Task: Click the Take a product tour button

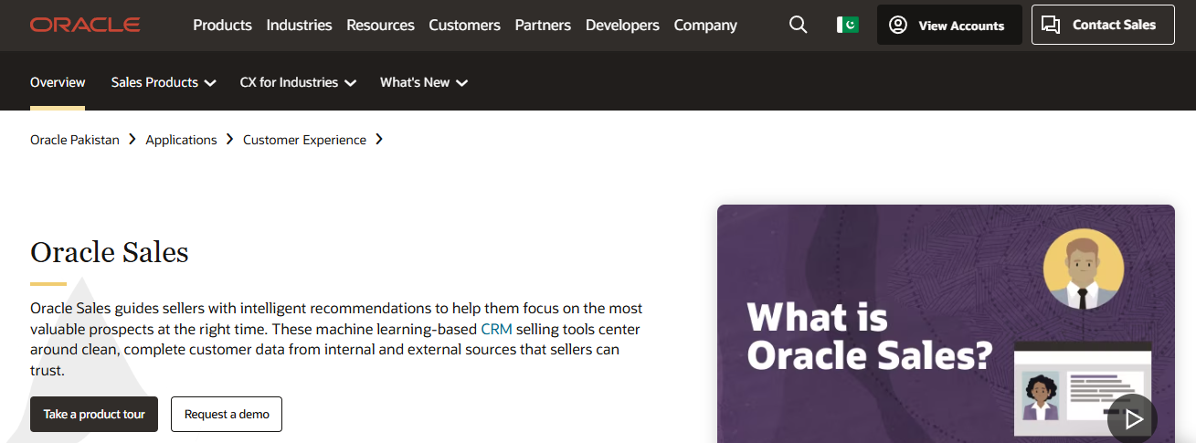Action: [x=94, y=414]
